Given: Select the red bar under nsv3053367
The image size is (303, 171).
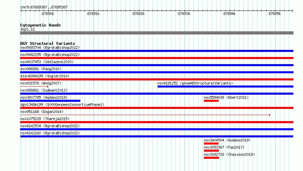Looking at the screenshot, I should 211,151.
